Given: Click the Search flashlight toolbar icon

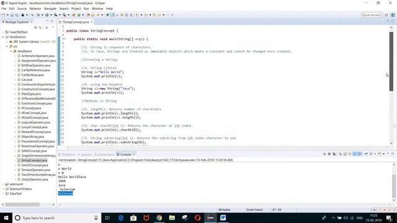Looking at the screenshot, I should (x=97, y=15).
